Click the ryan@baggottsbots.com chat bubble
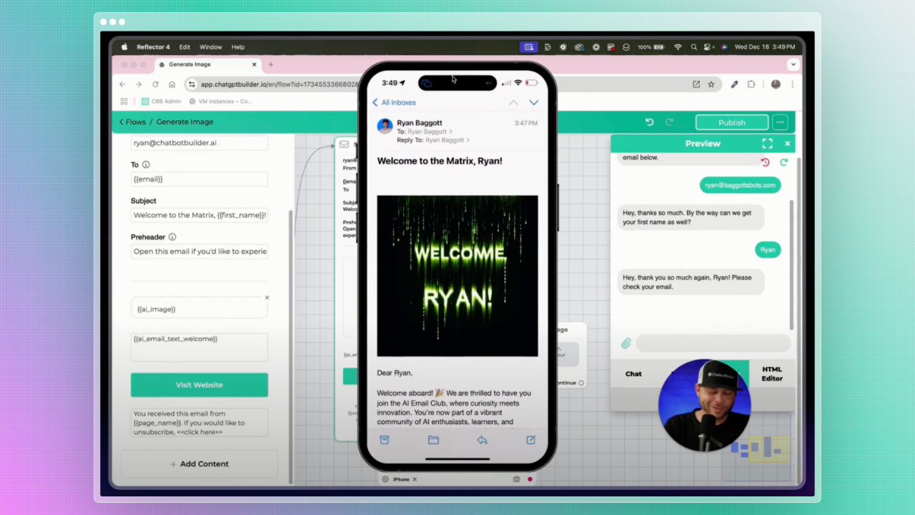Viewport: 915px width, 515px height. point(740,185)
